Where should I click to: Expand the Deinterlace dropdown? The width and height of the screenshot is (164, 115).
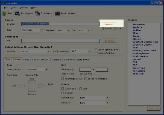94,98
